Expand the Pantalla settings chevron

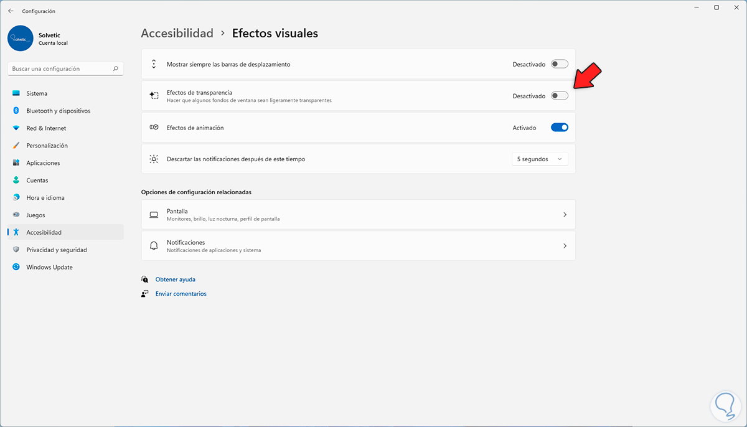pyautogui.click(x=565, y=215)
